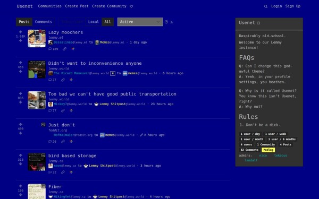Switch to the Posts view
Viewport: 319px width, 199px height.
[x=24, y=22]
